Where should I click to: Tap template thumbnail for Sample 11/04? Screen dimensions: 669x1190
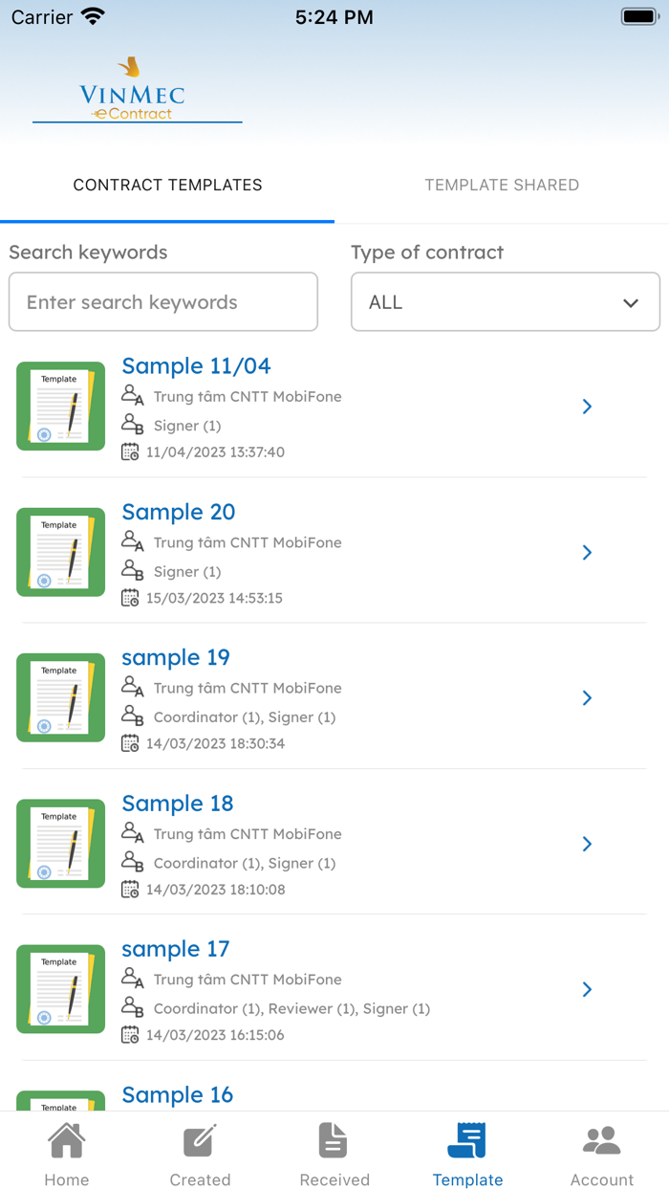[x=60, y=406]
